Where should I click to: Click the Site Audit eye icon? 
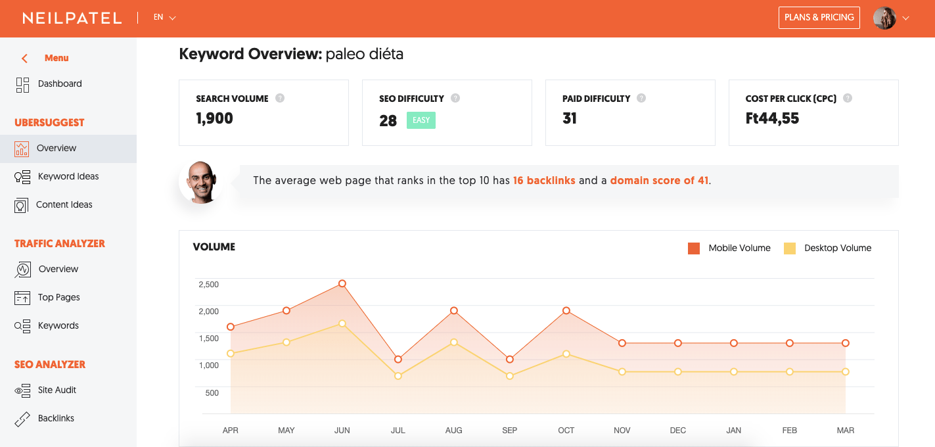coord(22,390)
